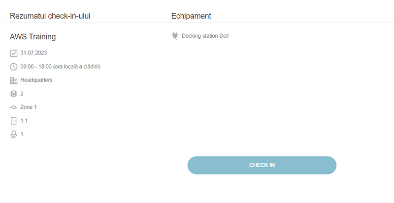Click the plug icon for docking station
The image size is (394, 203).
(x=175, y=36)
